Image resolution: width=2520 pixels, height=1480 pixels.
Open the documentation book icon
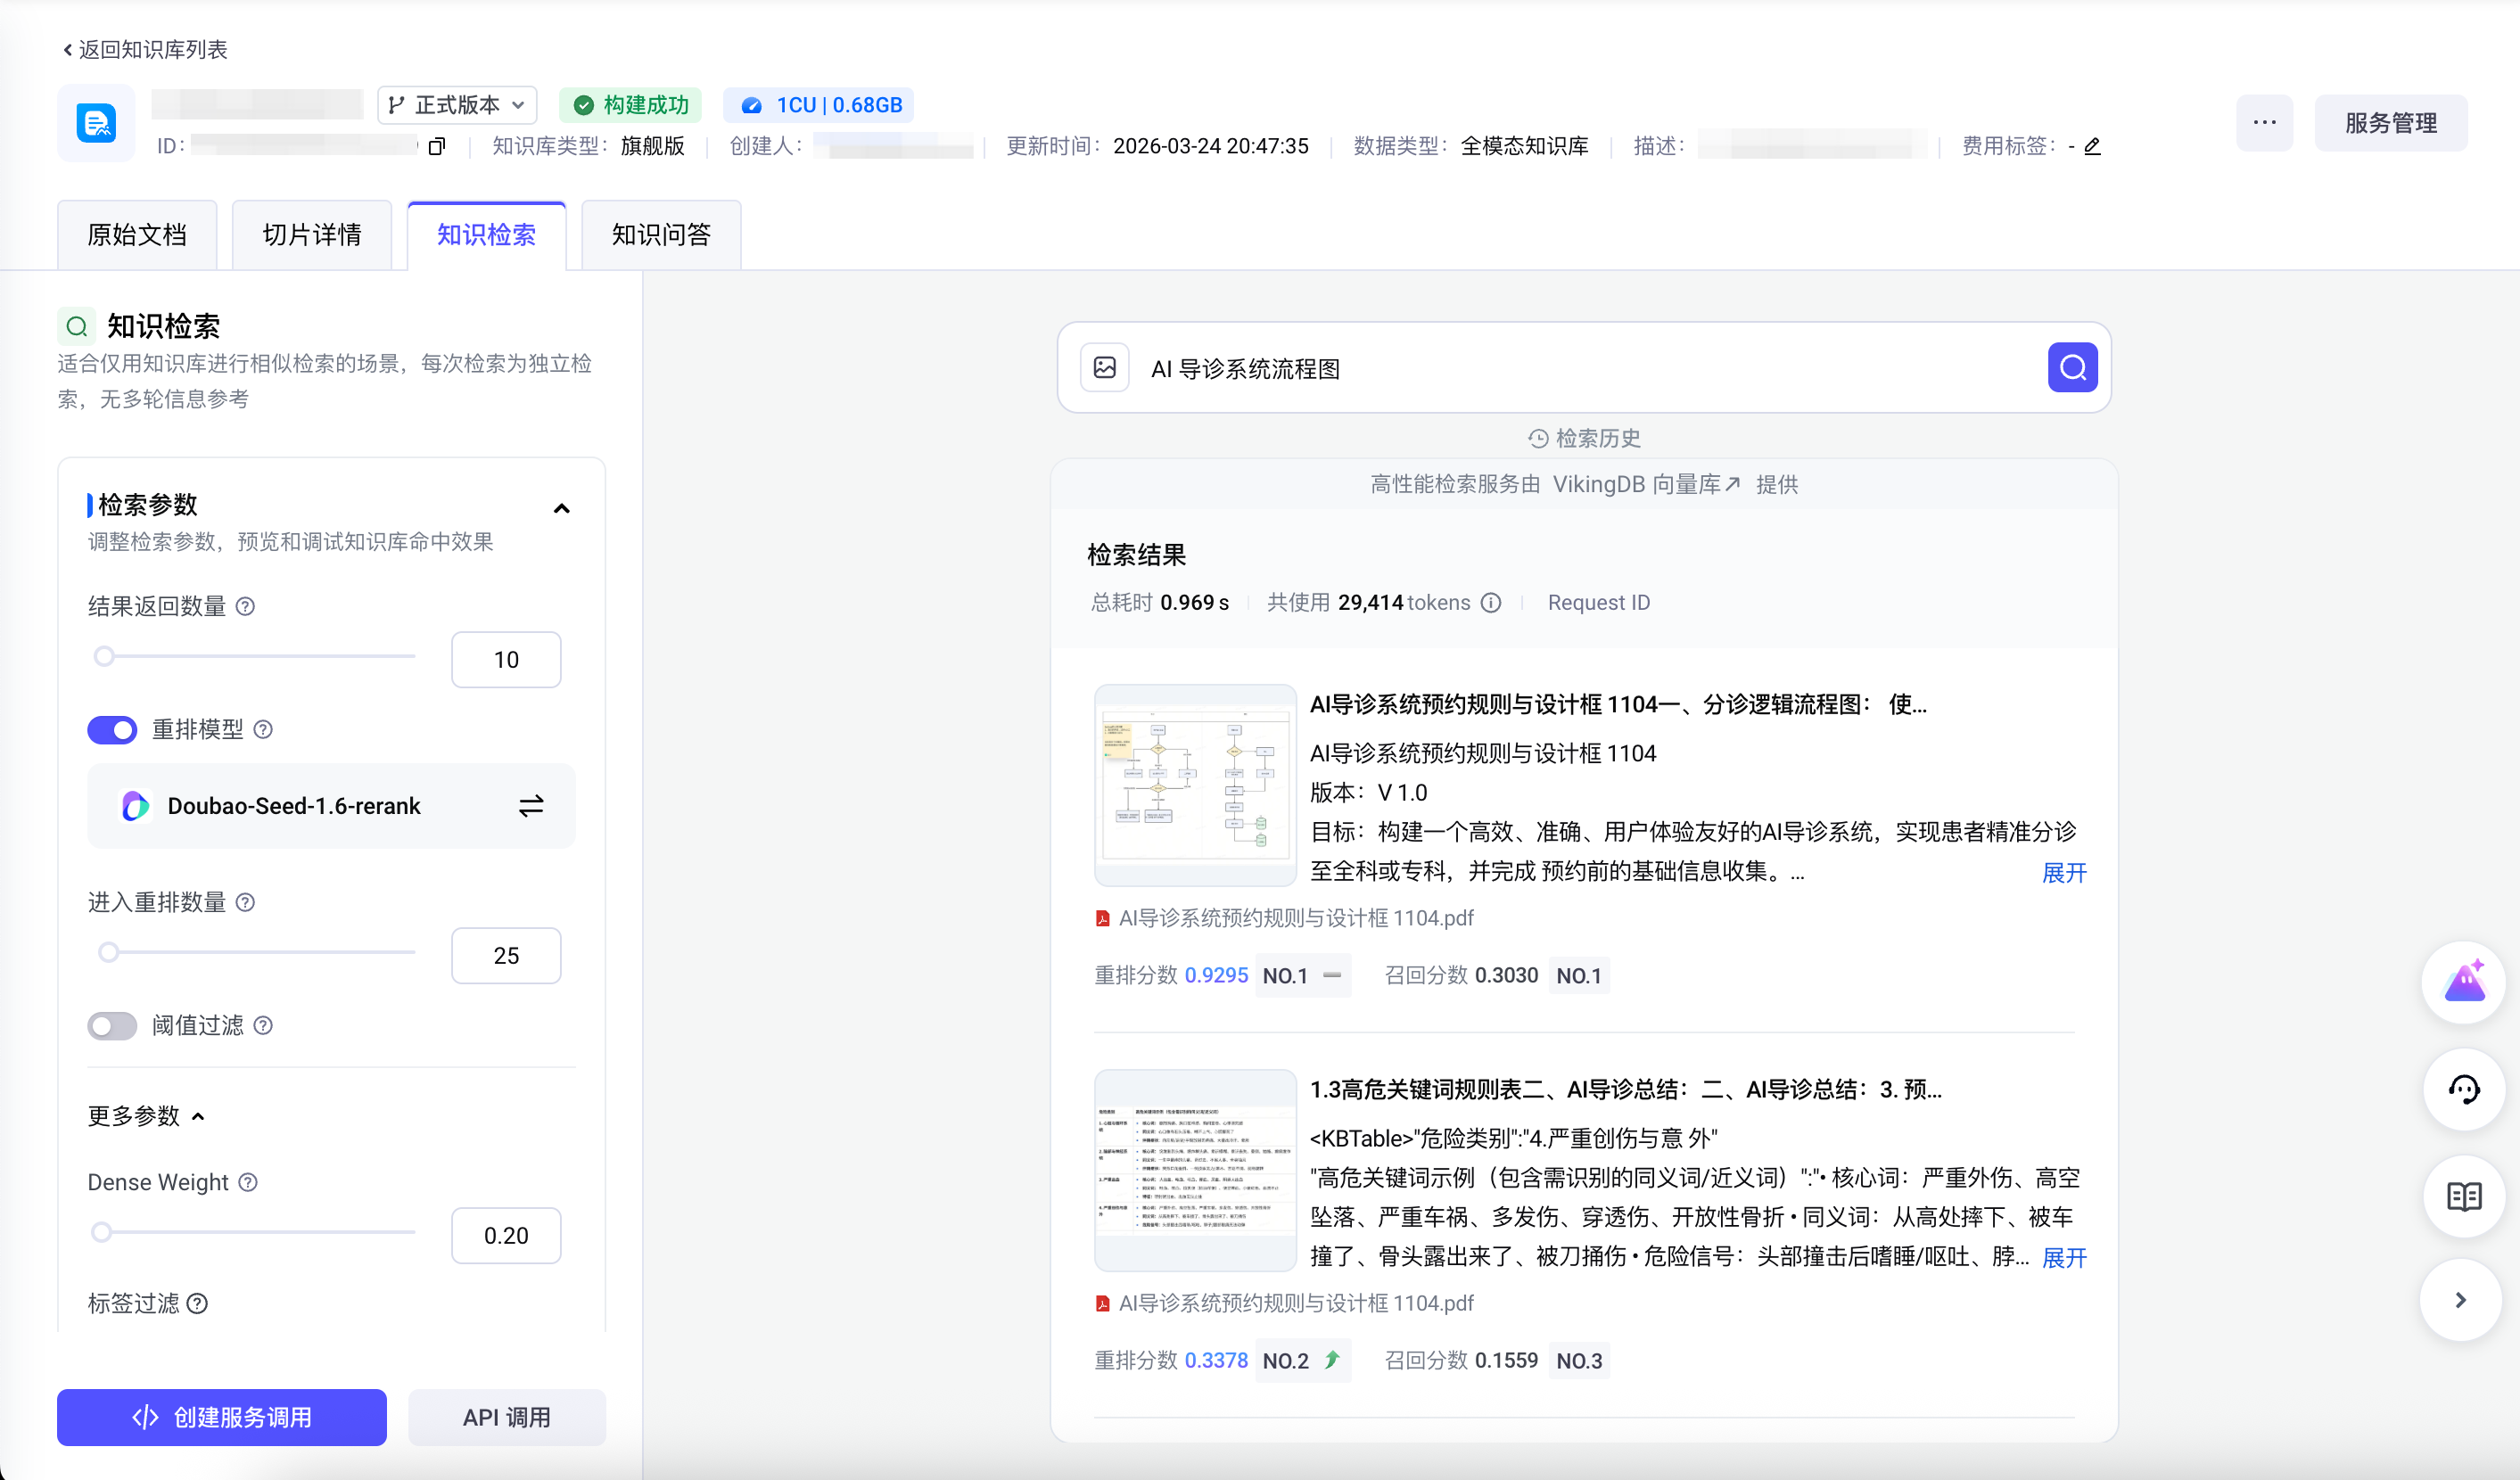[x=2463, y=1196]
